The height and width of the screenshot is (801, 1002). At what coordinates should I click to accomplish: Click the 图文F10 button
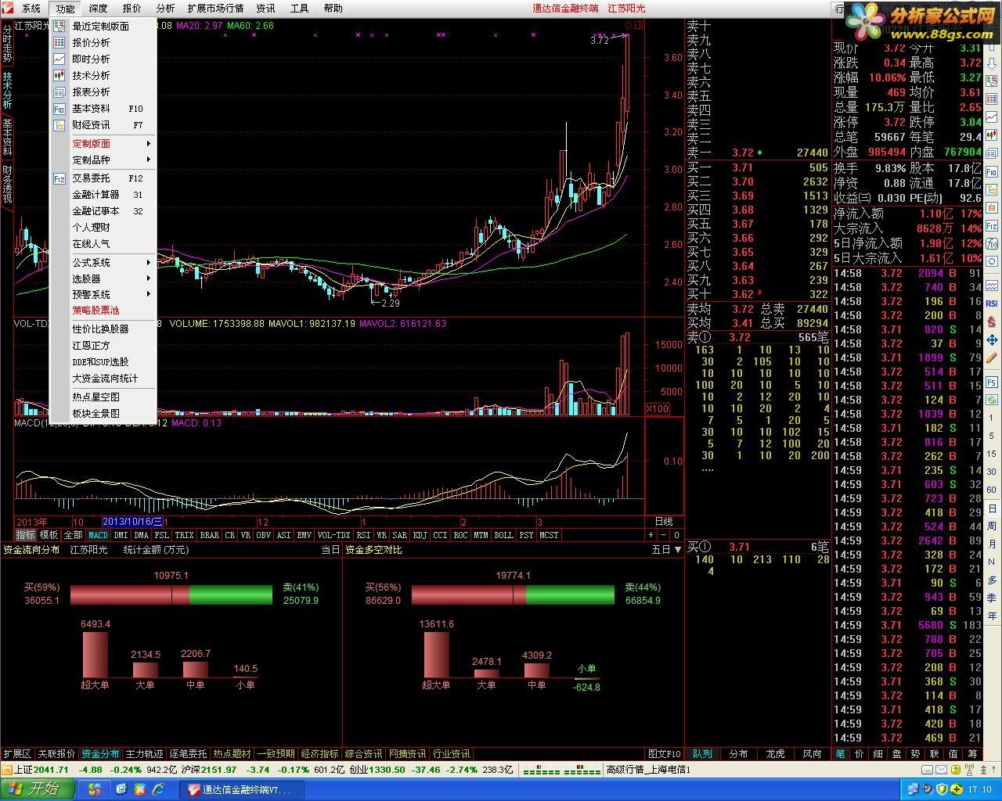tap(665, 754)
